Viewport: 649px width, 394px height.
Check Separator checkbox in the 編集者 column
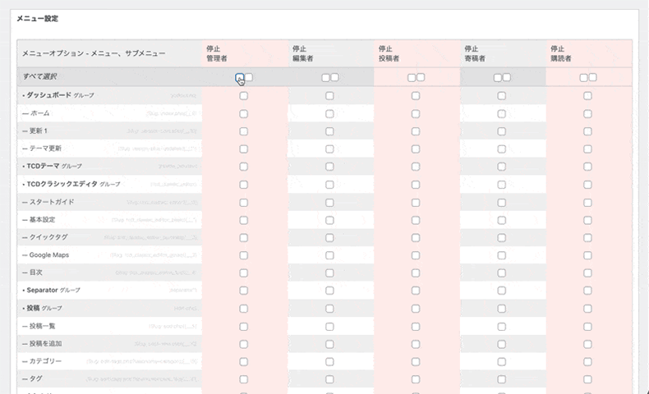(329, 291)
